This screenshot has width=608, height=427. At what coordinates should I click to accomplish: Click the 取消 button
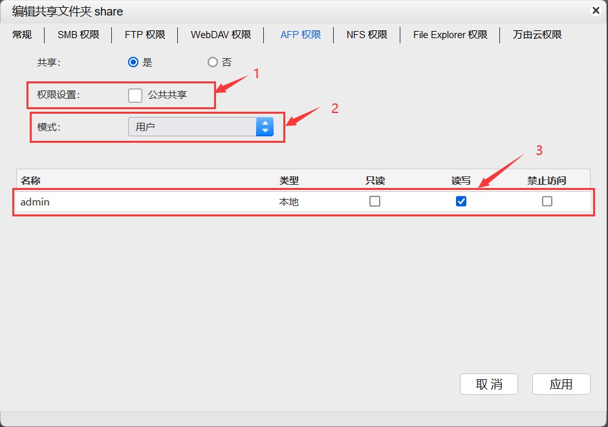pyautogui.click(x=489, y=384)
